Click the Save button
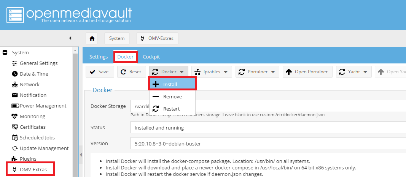406x177 pixels. [x=100, y=72]
